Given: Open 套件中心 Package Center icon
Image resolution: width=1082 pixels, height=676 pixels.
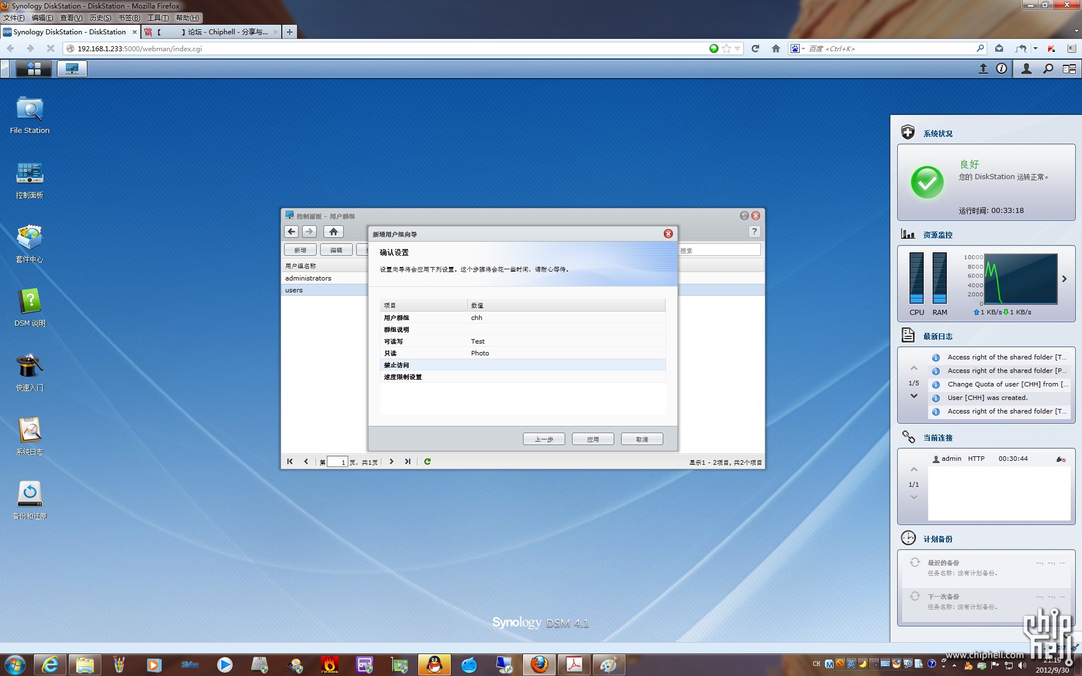Looking at the screenshot, I should click(x=30, y=244).
